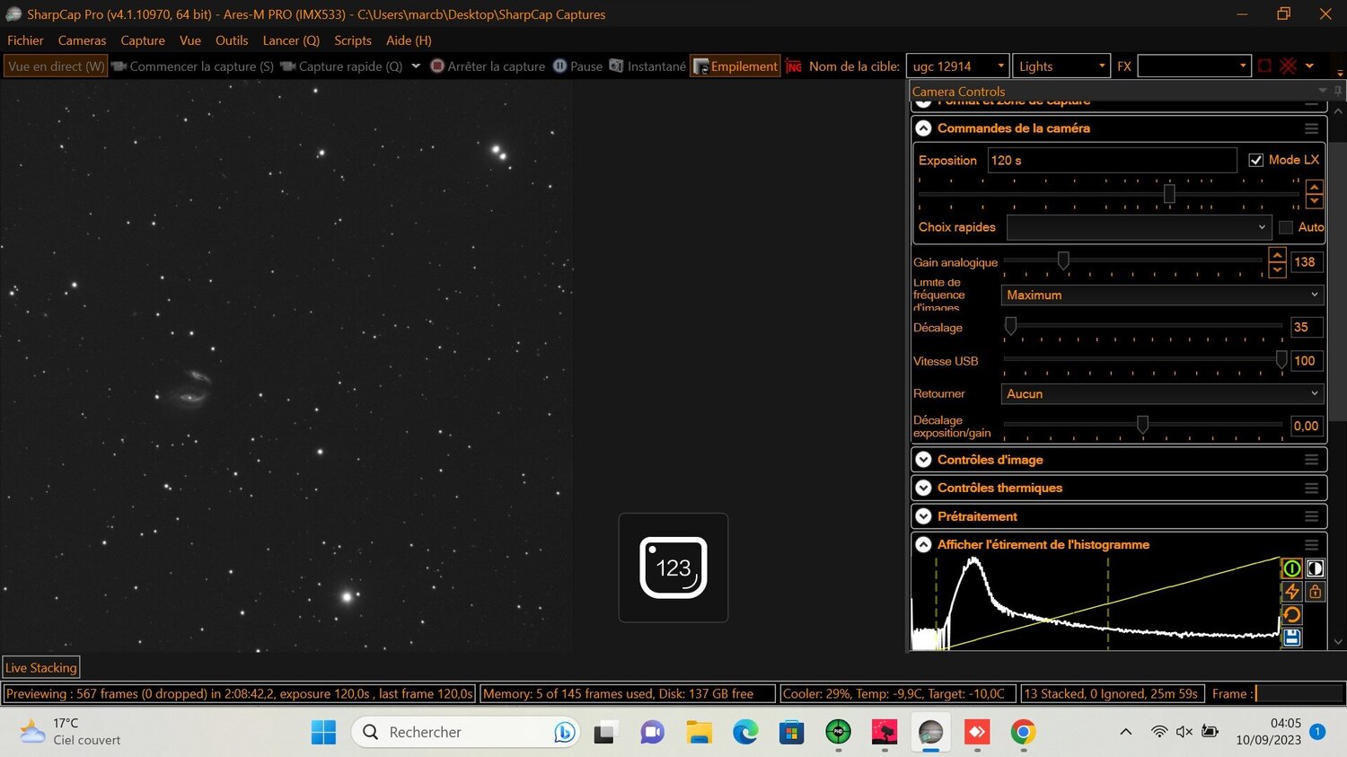Click the Décalage value field 35
1347x757 pixels.
click(x=1307, y=328)
